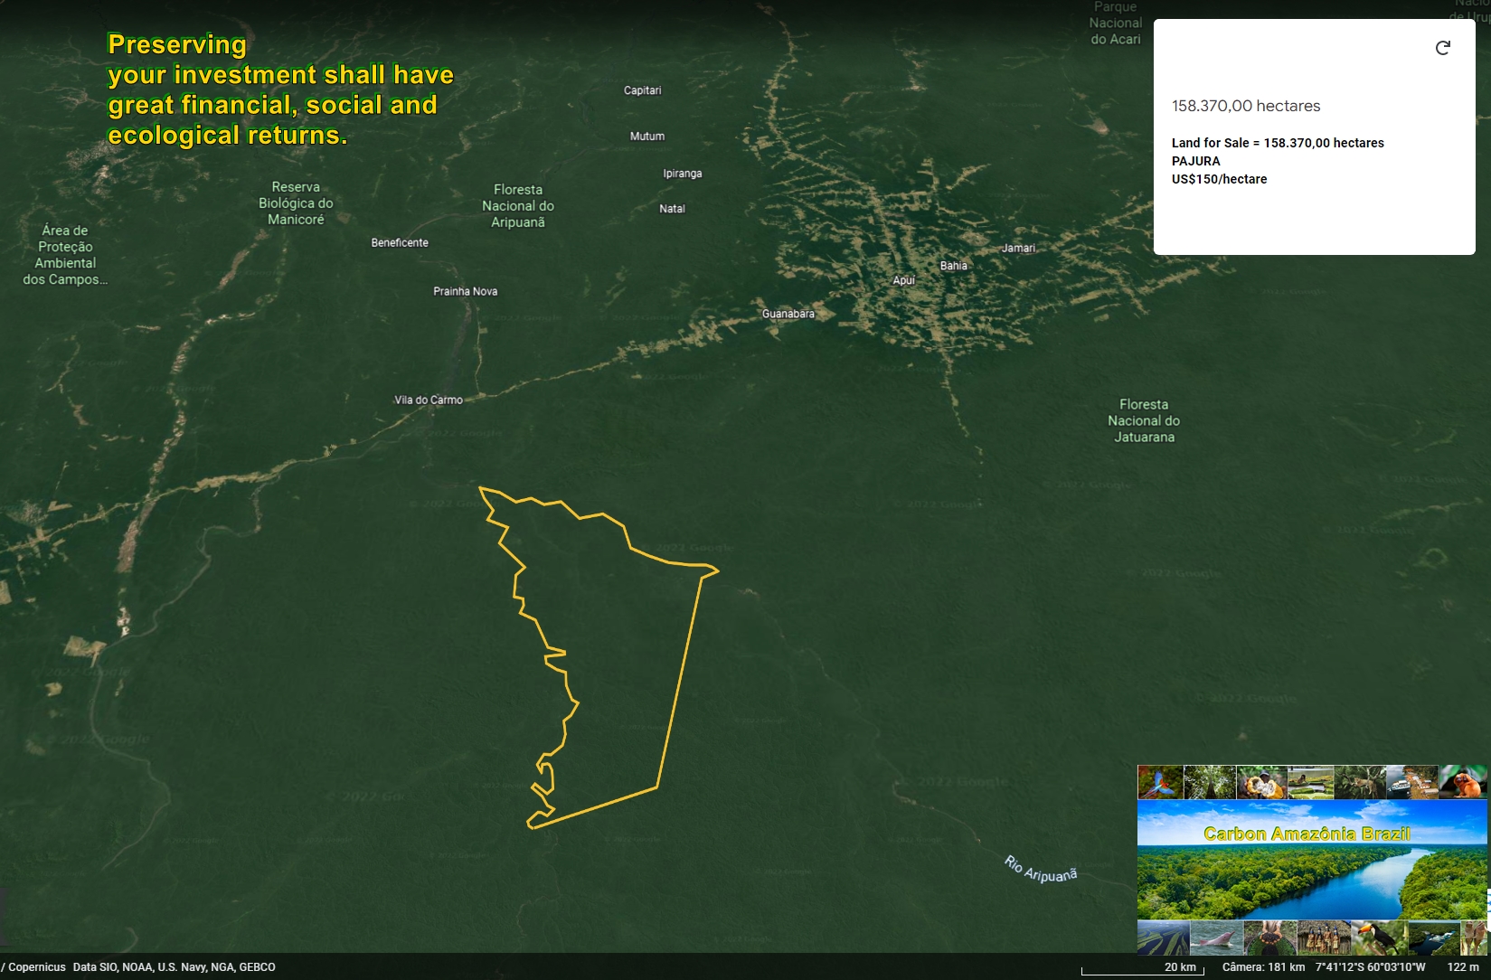Click the golden lion tamarin image

point(1463,783)
